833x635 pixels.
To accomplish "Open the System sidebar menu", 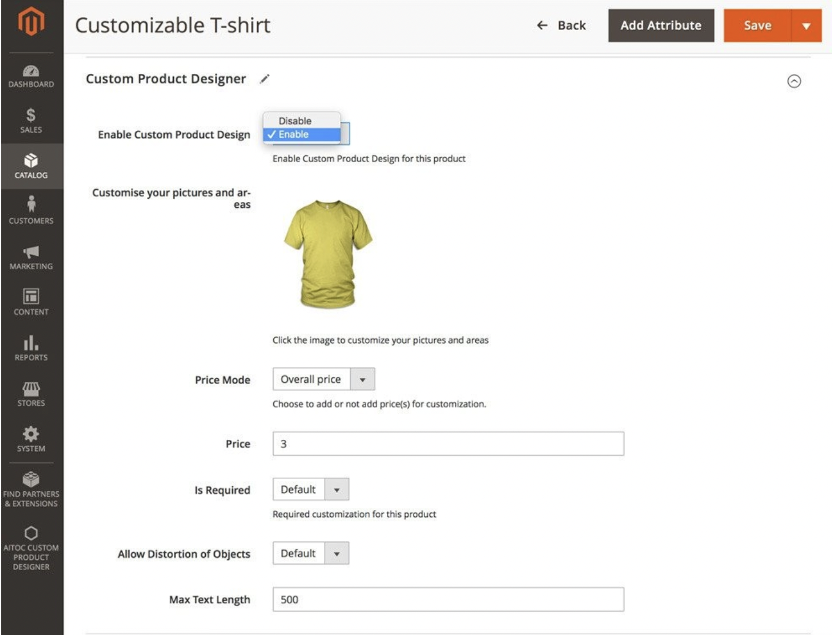I will point(31,440).
